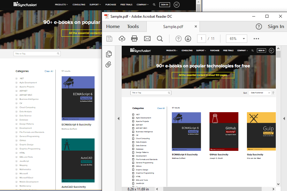The width and height of the screenshot is (287, 191).
Task: Enable the Data Science filter in browser
Action: (17, 116)
